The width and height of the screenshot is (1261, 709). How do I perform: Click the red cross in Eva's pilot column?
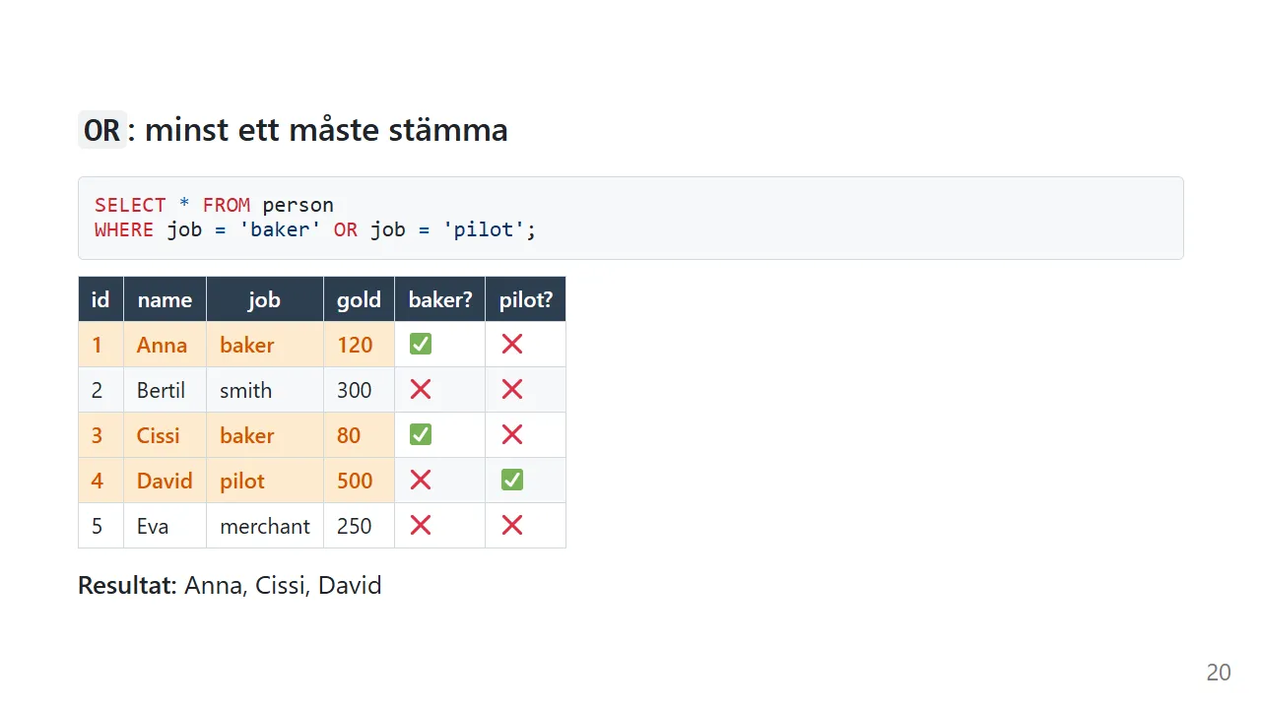click(x=511, y=526)
